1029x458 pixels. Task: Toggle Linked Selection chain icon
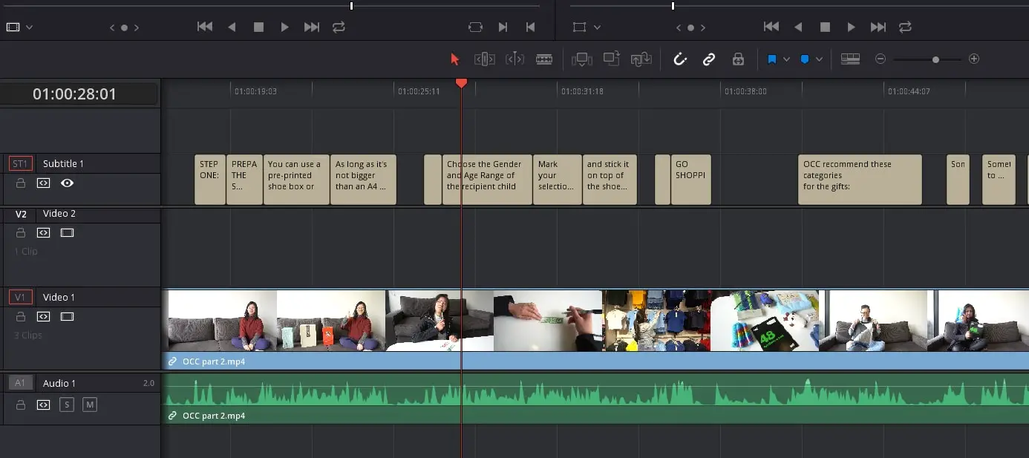(x=709, y=59)
